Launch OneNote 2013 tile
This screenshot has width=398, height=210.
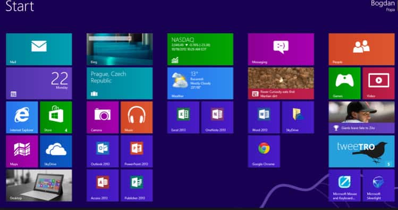click(217, 117)
